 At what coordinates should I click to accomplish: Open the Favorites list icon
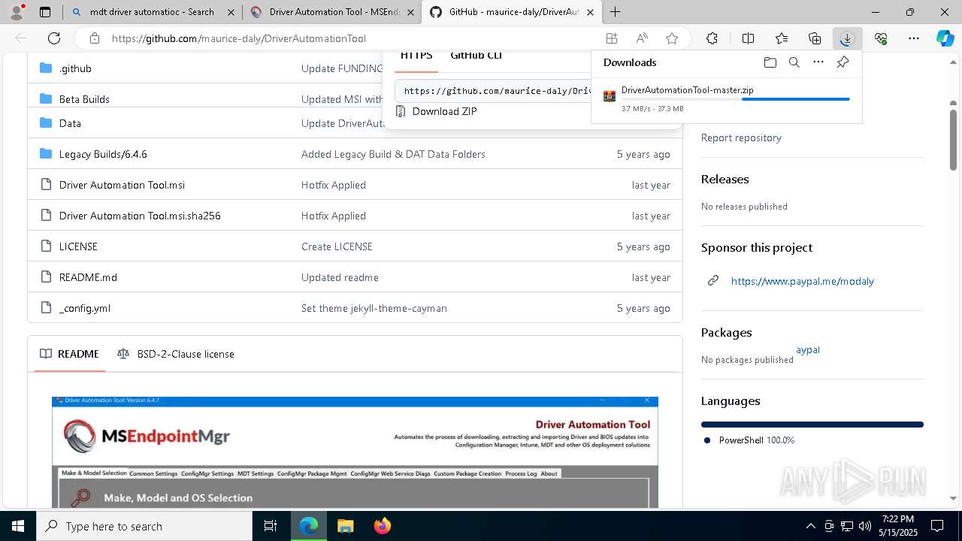coord(782,38)
